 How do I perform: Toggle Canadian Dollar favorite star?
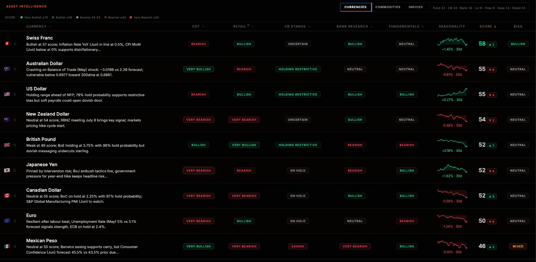click(x=15, y=196)
